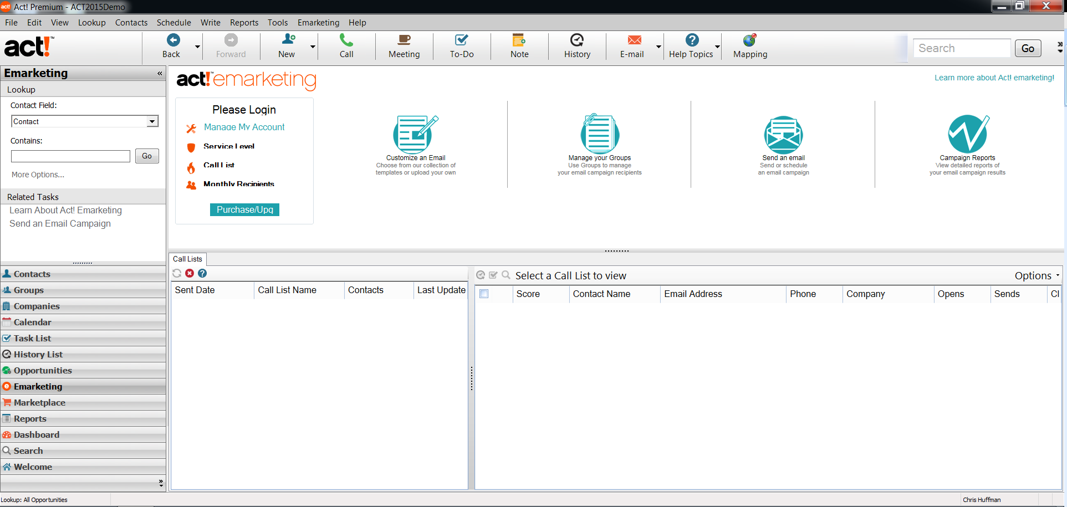This screenshot has height=507, width=1067.
Task: Refresh the Call Lists pane
Action: pyautogui.click(x=177, y=273)
